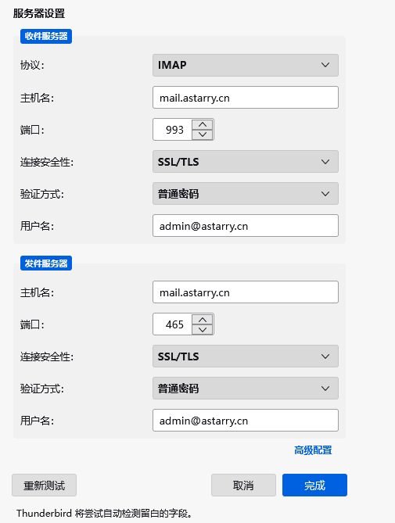Click the incoming 用户名 field
The width and height of the screenshot is (395, 523).
tap(246, 226)
